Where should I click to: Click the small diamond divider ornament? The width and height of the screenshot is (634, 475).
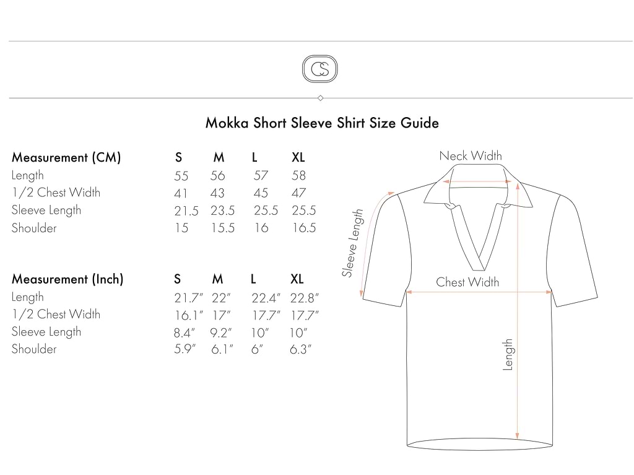pos(320,98)
